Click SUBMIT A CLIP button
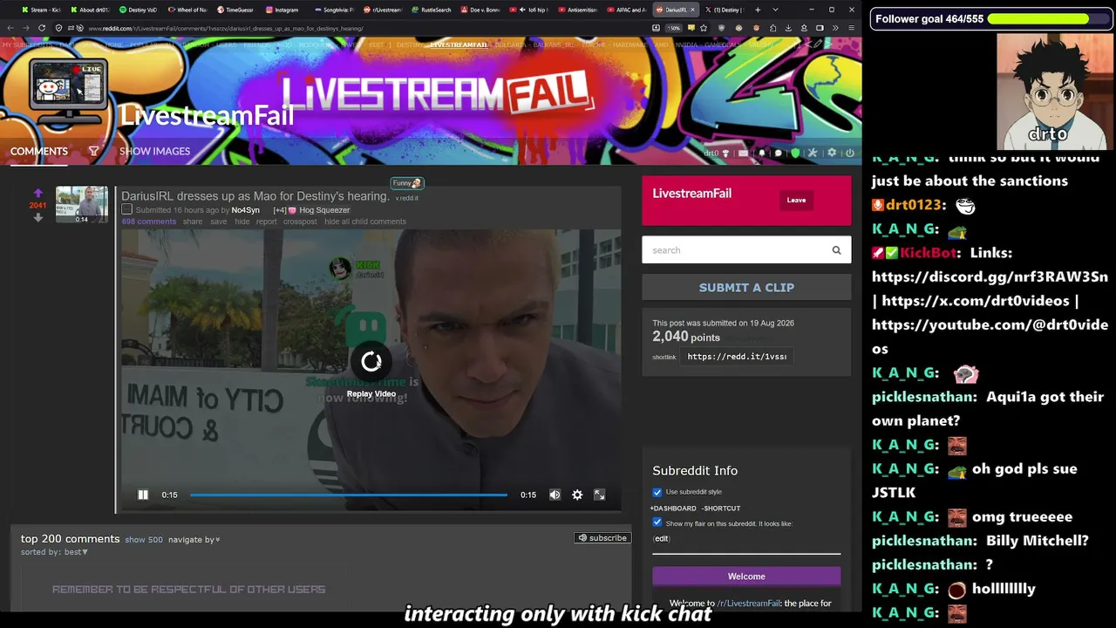Screen dimensions: 1116x628 tap(746, 287)
